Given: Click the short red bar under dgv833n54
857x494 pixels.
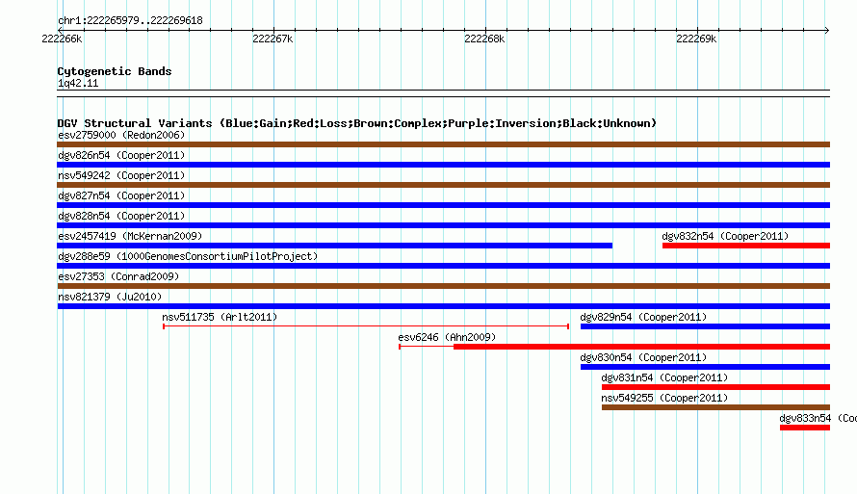Looking at the screenshot, I should [805, 428].
